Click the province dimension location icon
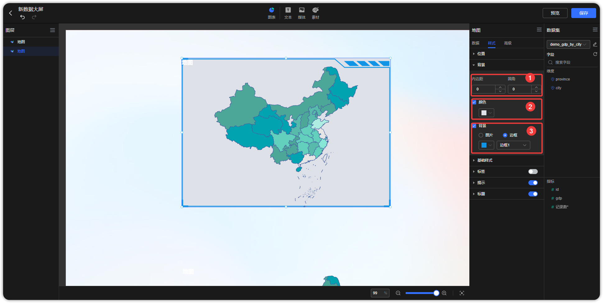603x303 pixels. [x=553, y=79]
